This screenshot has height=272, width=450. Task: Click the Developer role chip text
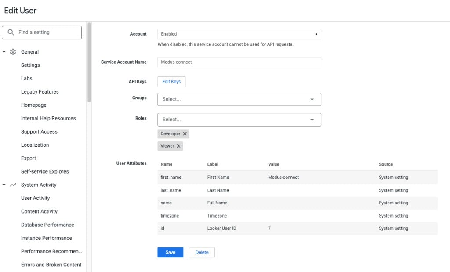(x=170, y=134)
